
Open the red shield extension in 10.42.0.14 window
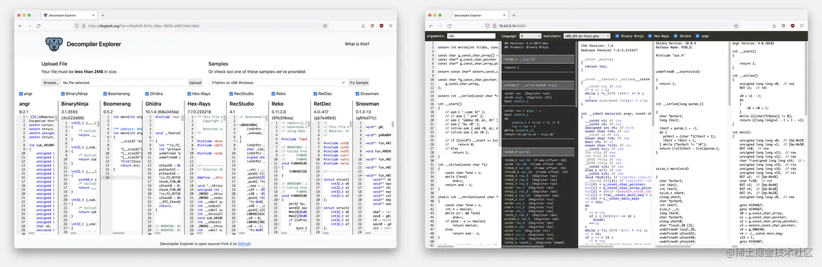click(792, 26)
